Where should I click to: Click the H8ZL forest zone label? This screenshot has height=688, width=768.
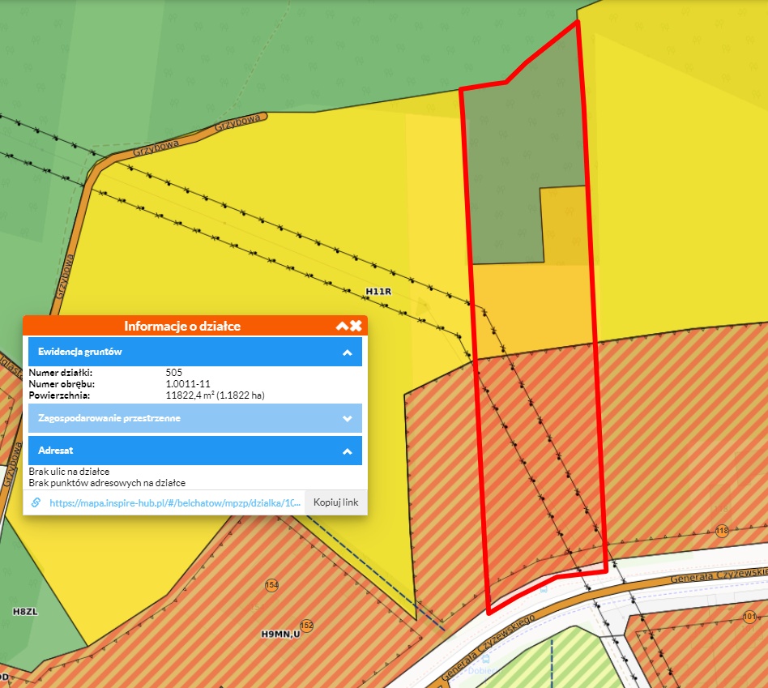click(x=25, y=610)
